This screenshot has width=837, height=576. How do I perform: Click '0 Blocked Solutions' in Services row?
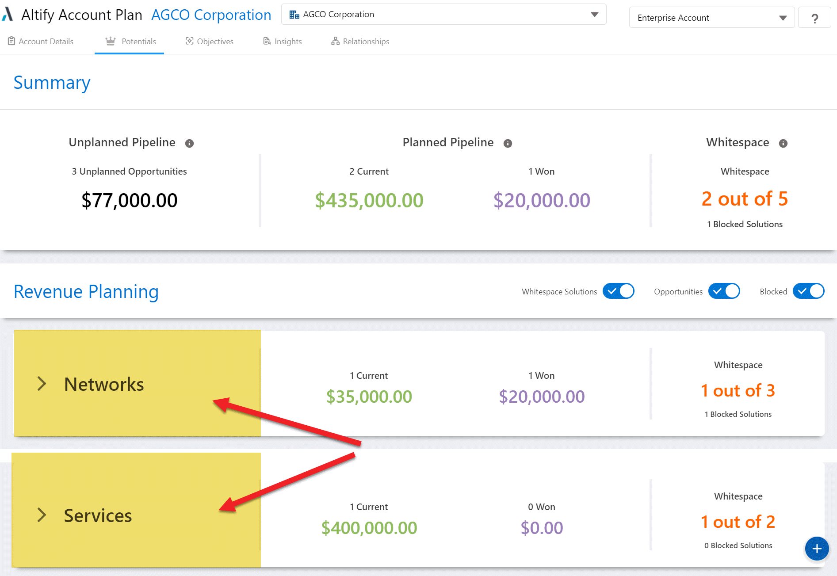point(738,545)
